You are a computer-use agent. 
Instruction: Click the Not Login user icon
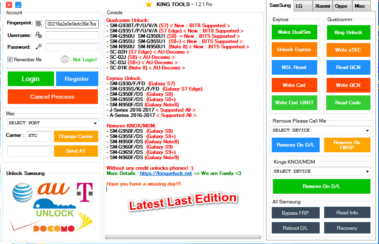pyautogui.click(x=65, y=60)
